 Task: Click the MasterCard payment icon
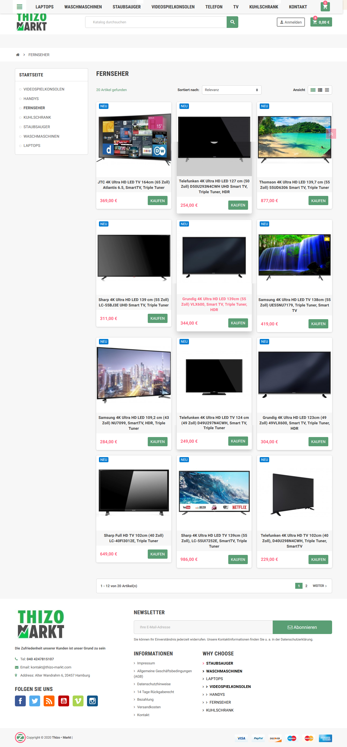coord(309,738)
